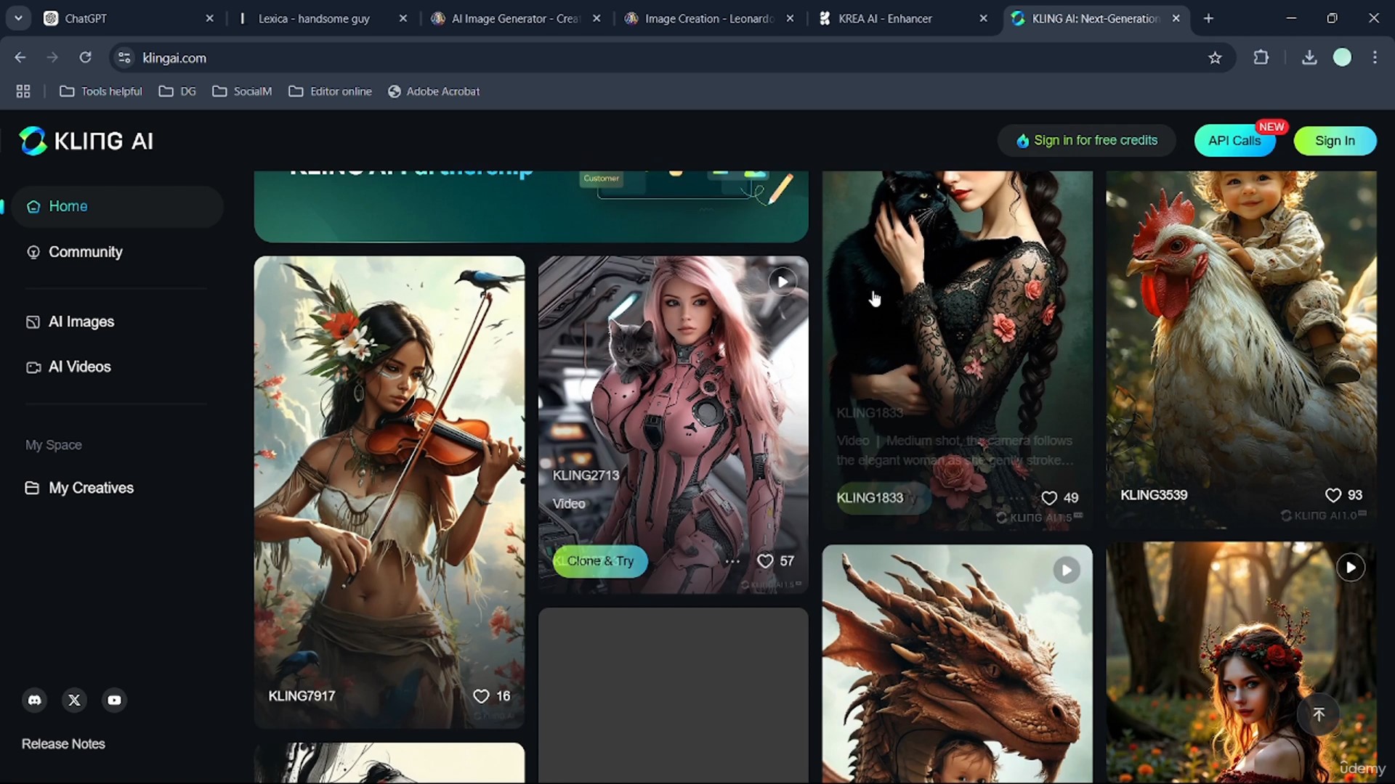Expand the tab search dropdown arrow
1395x784 pixels.
18,19
